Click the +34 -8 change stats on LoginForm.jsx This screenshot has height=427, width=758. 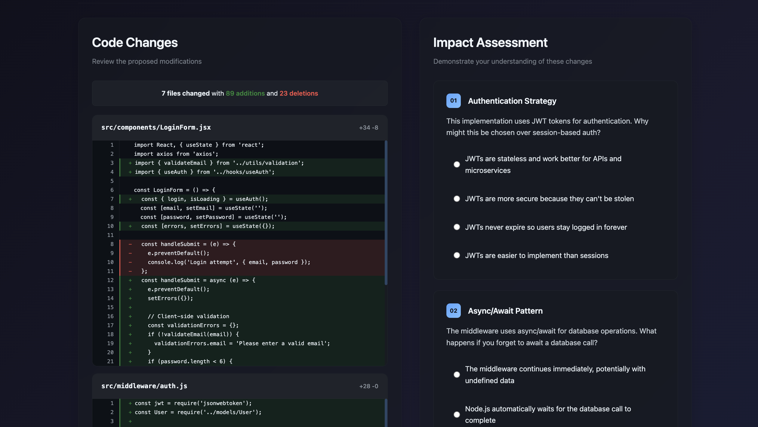tap(368, 127)
